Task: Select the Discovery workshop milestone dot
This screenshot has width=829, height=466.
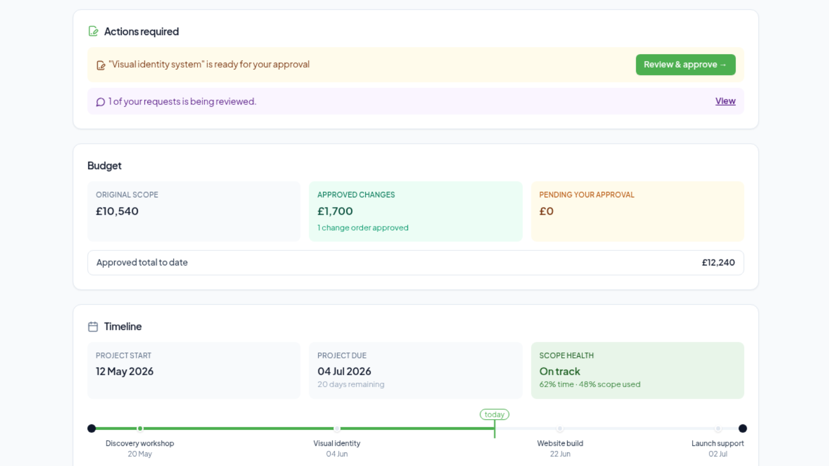Action: (x=140, y=429)
